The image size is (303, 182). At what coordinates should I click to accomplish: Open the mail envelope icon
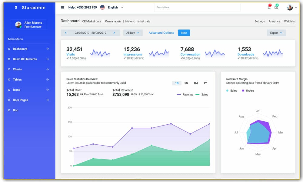point(276,7)
